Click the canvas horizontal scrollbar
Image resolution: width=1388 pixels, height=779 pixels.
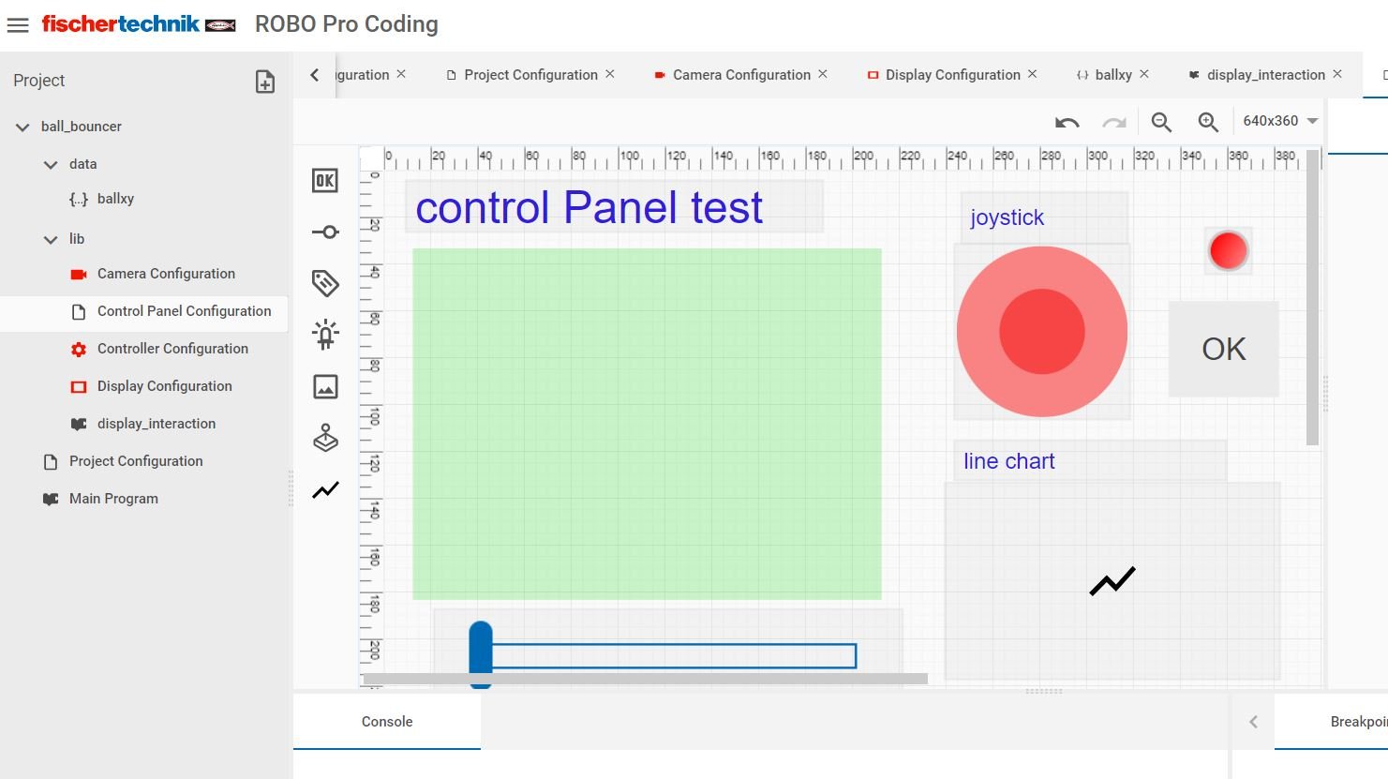(x=646, y=678)
